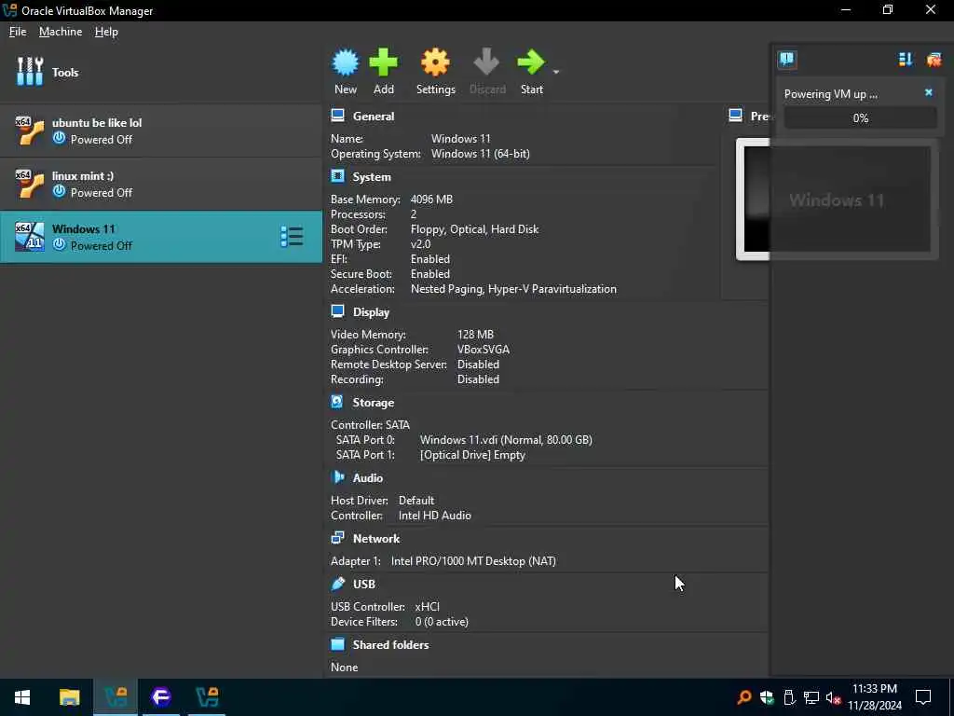Click the Display section screen icon
The width and height of the screenshot is (954, 716).
[337, 311]
